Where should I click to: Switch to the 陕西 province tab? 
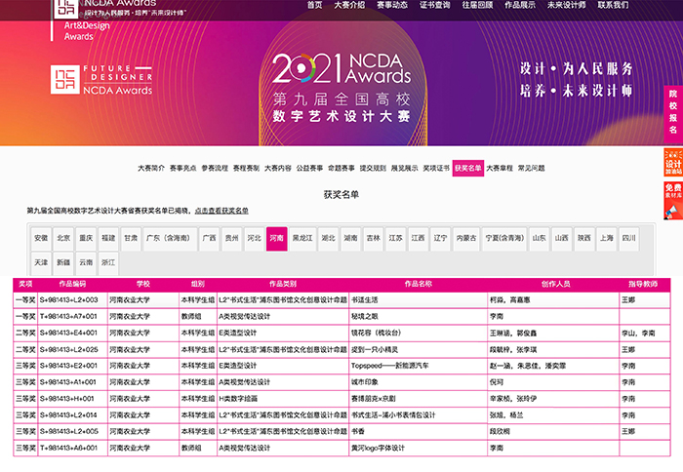click(584, 238)
